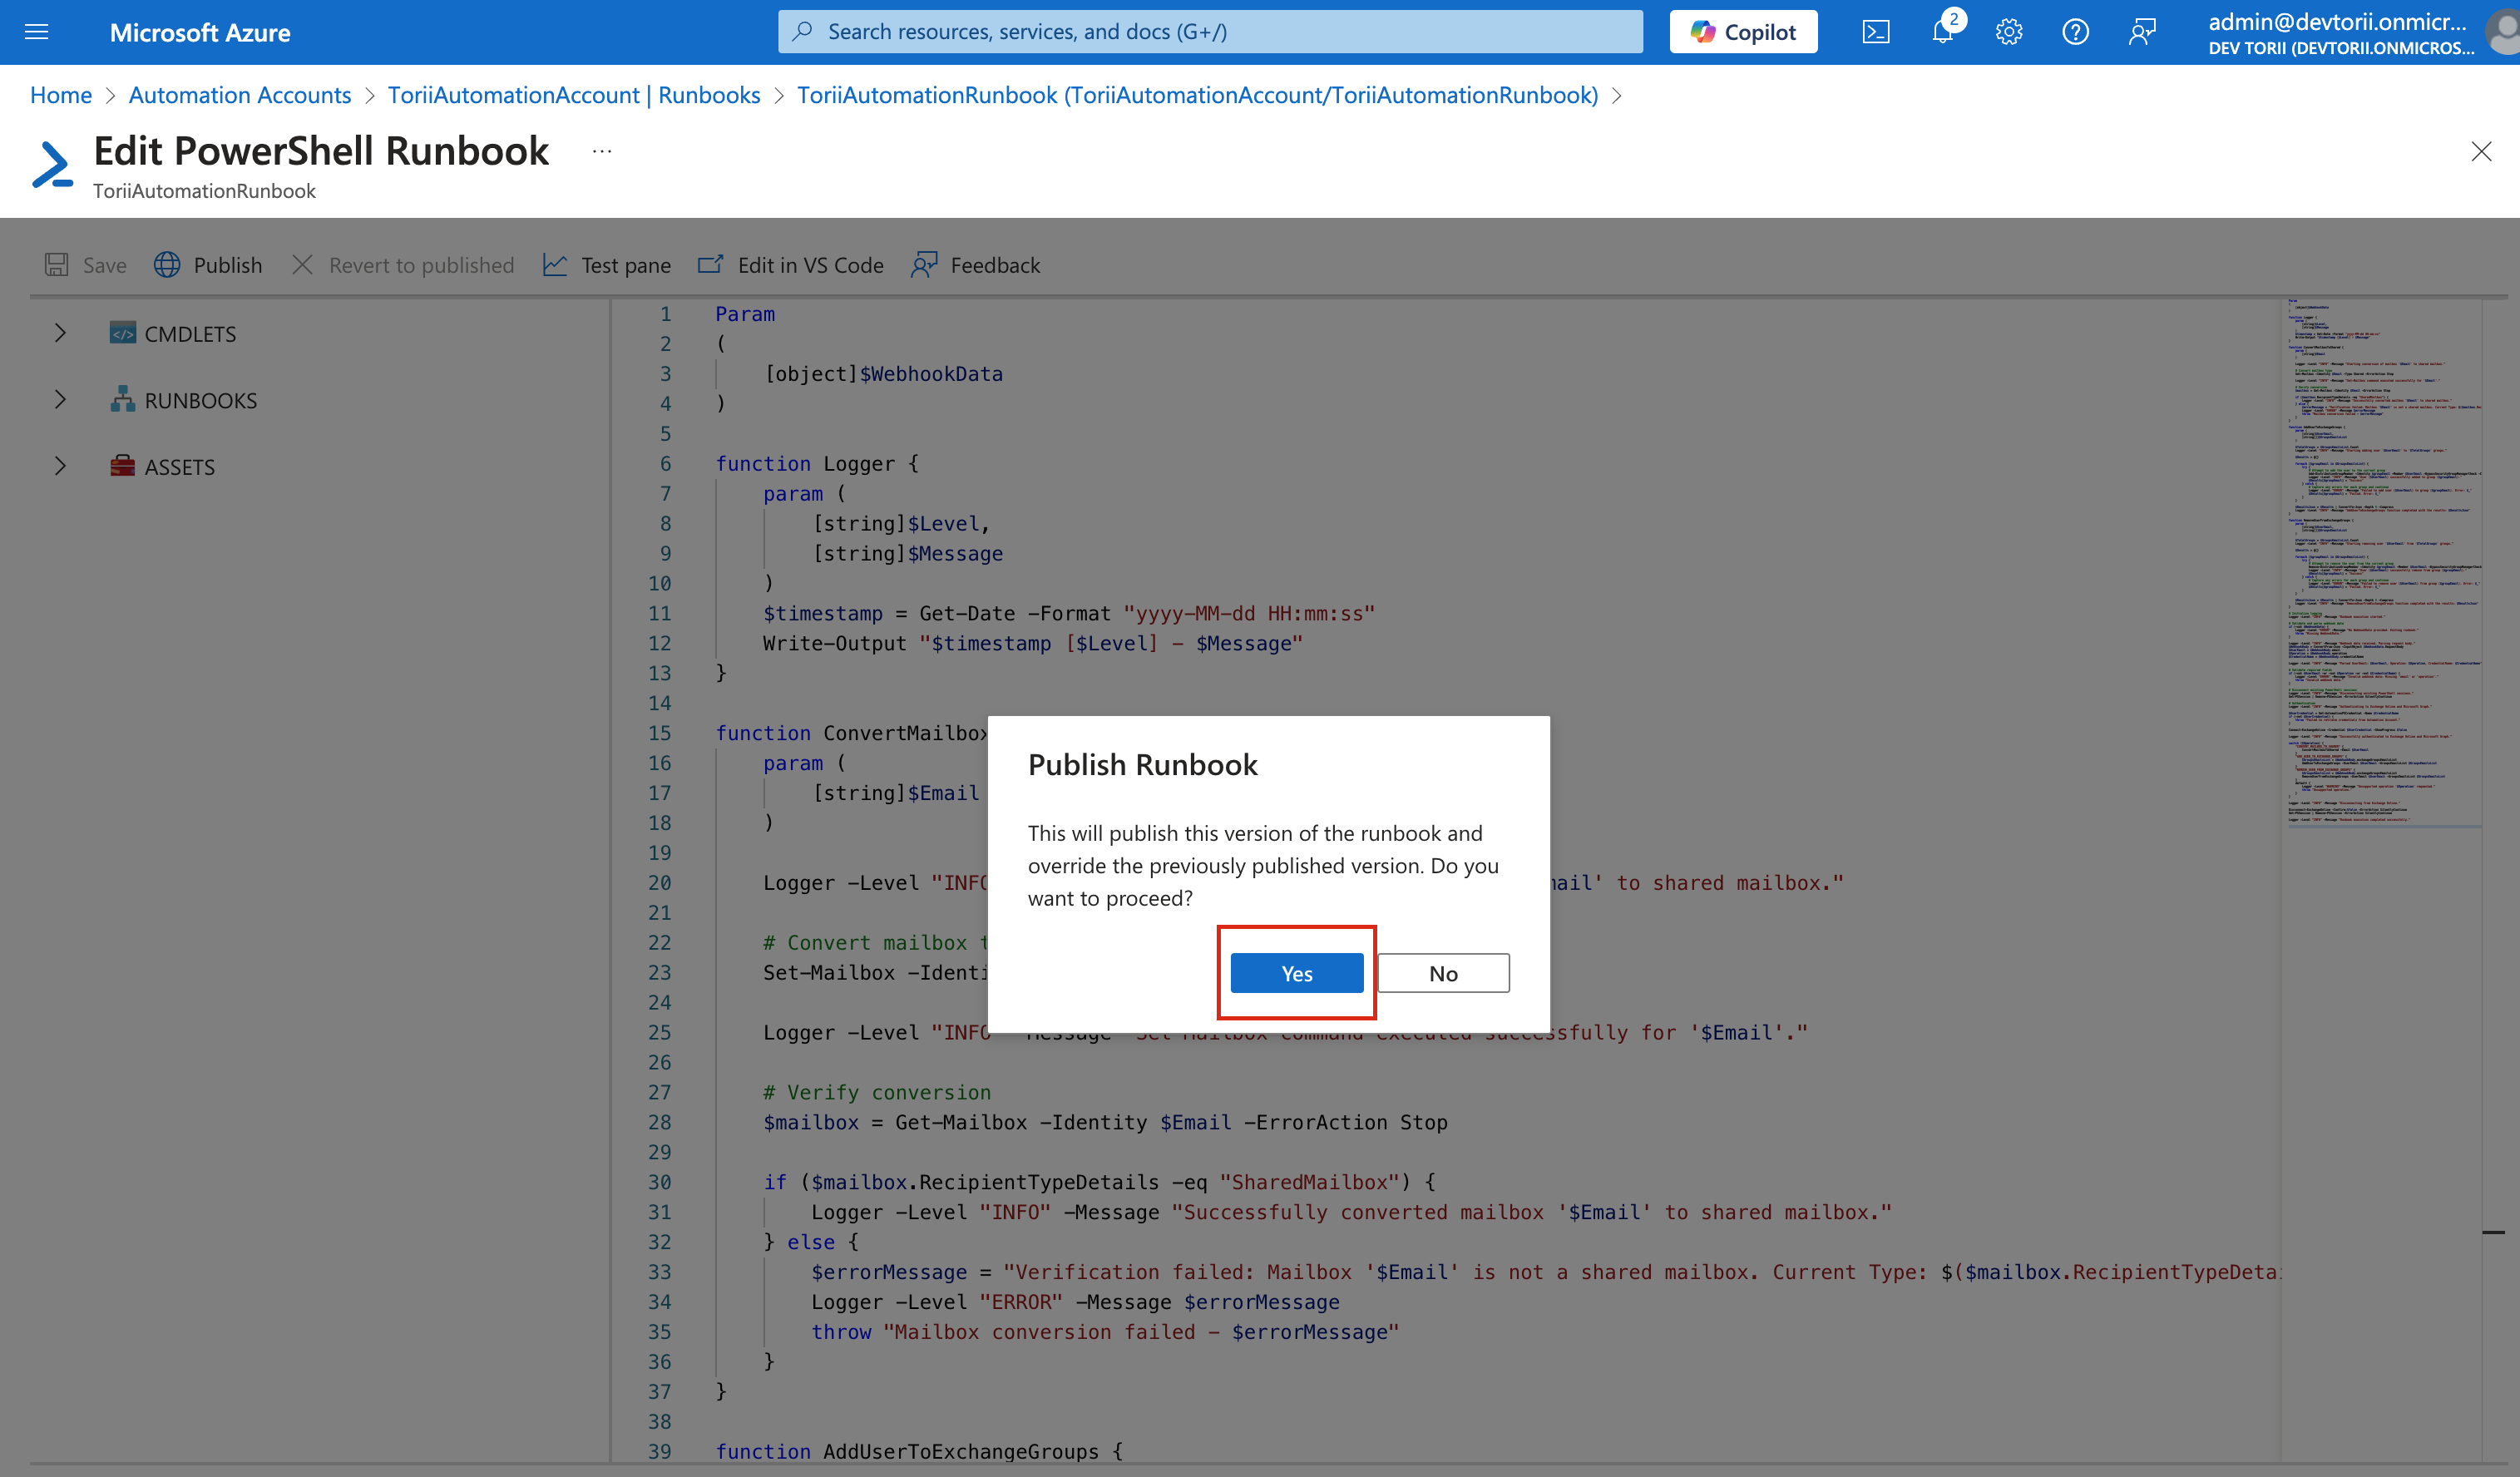This screenshot has width=2520, height=1477.
Task: Open the Azure portal hamburger menu
Action: (x=37, y=32)
